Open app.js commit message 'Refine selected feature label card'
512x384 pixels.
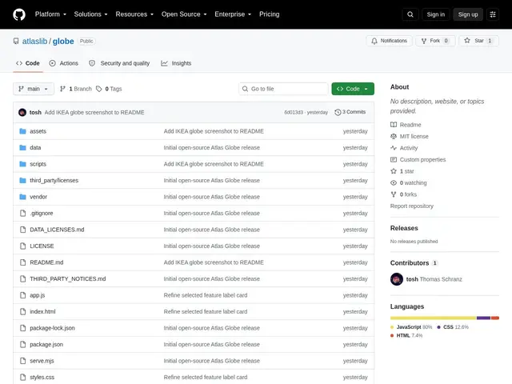(206, 295)
